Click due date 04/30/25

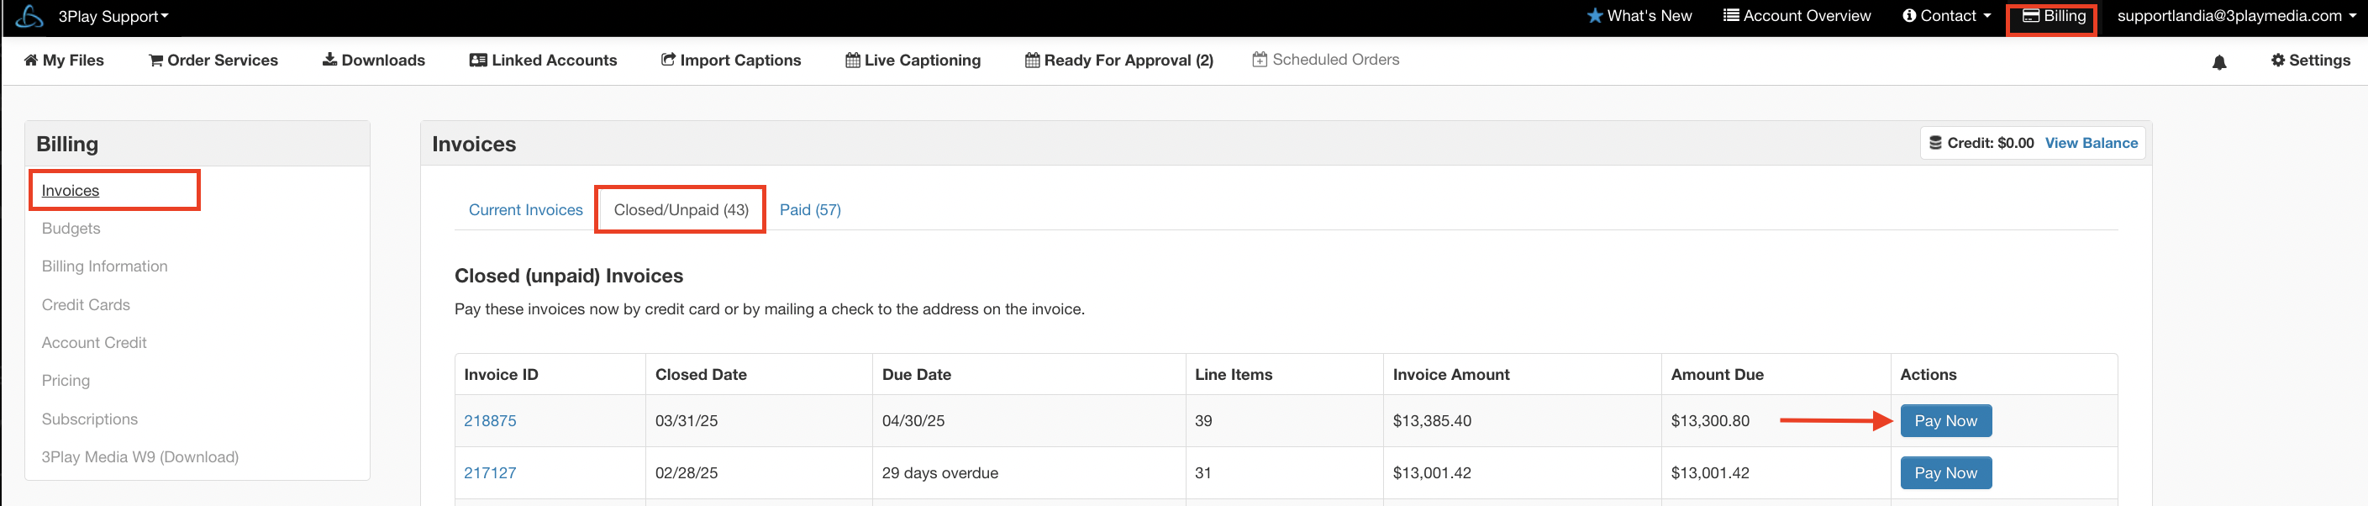[x=913, y=420]
